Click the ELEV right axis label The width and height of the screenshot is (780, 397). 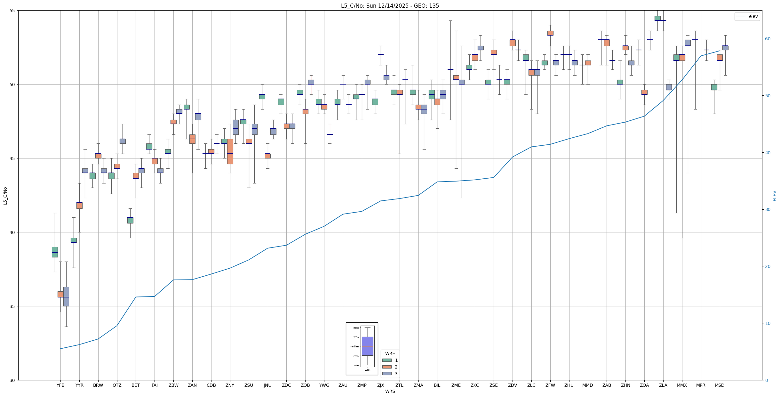(775, 196)
